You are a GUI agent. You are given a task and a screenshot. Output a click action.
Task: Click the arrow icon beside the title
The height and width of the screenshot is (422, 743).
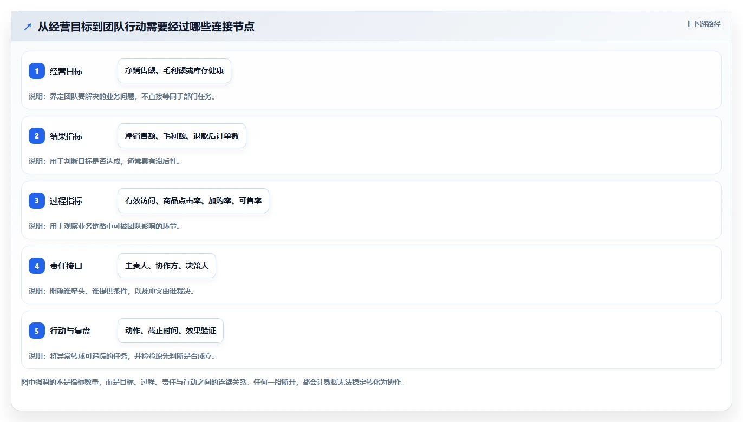coord(27,27)
